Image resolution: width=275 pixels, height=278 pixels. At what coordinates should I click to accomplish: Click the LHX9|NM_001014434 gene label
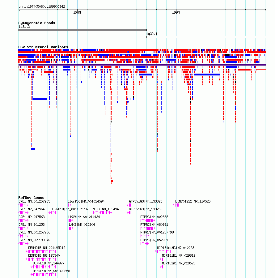coord(84,217)
